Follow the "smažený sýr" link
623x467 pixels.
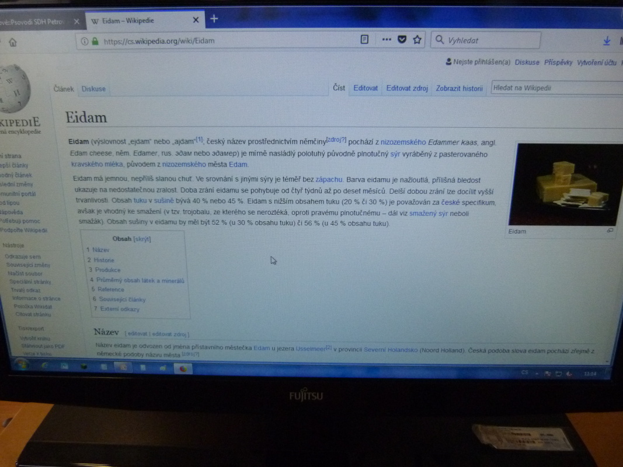tap(429, 214)
